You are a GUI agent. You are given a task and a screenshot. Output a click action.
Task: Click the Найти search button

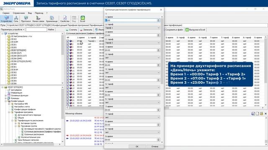51,30
